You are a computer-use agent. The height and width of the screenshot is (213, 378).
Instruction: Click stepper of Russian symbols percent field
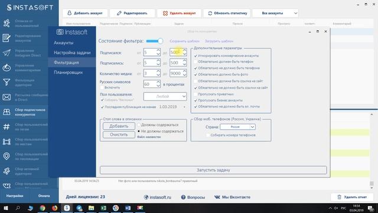click(158, 84)
